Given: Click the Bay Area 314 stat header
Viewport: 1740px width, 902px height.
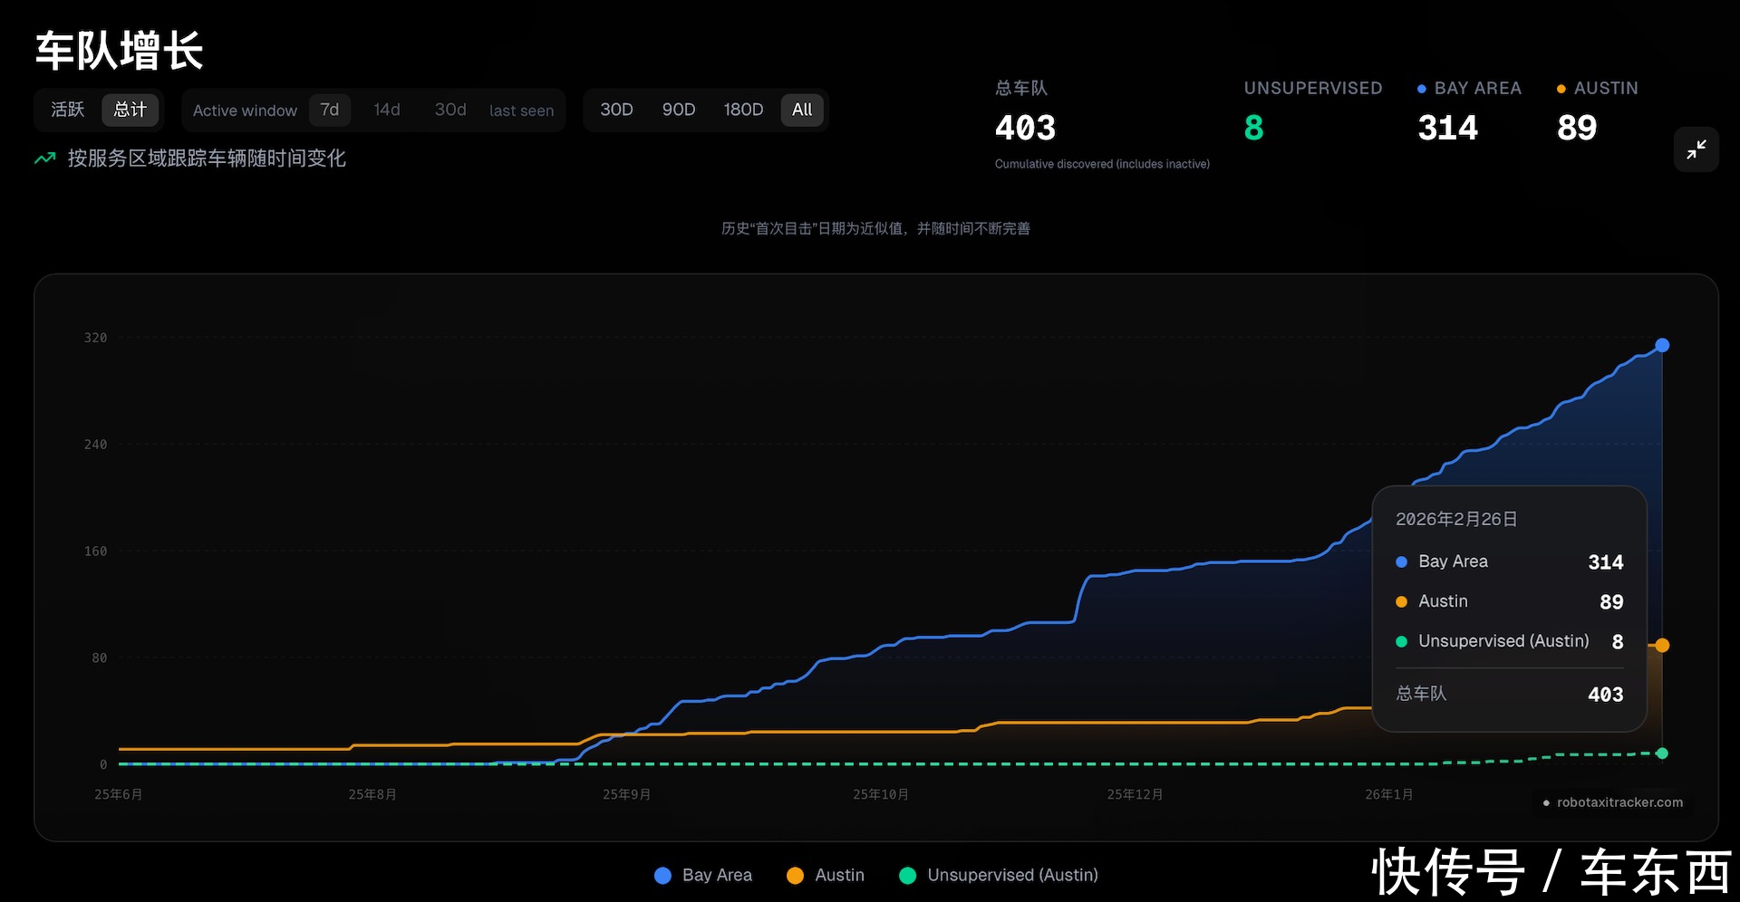Looking at the screenshot, I should point(1468,88).
